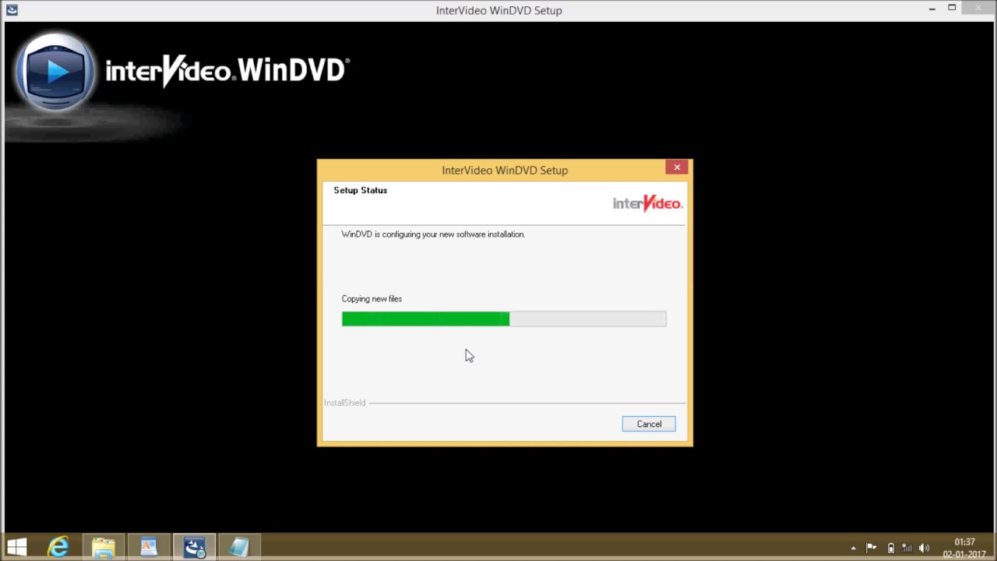
Task: Cancel the WinDVD installation
Action: (x=649, y=424)
